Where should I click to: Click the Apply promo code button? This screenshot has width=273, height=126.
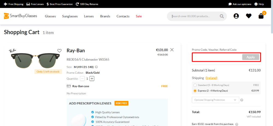[251, 57]
